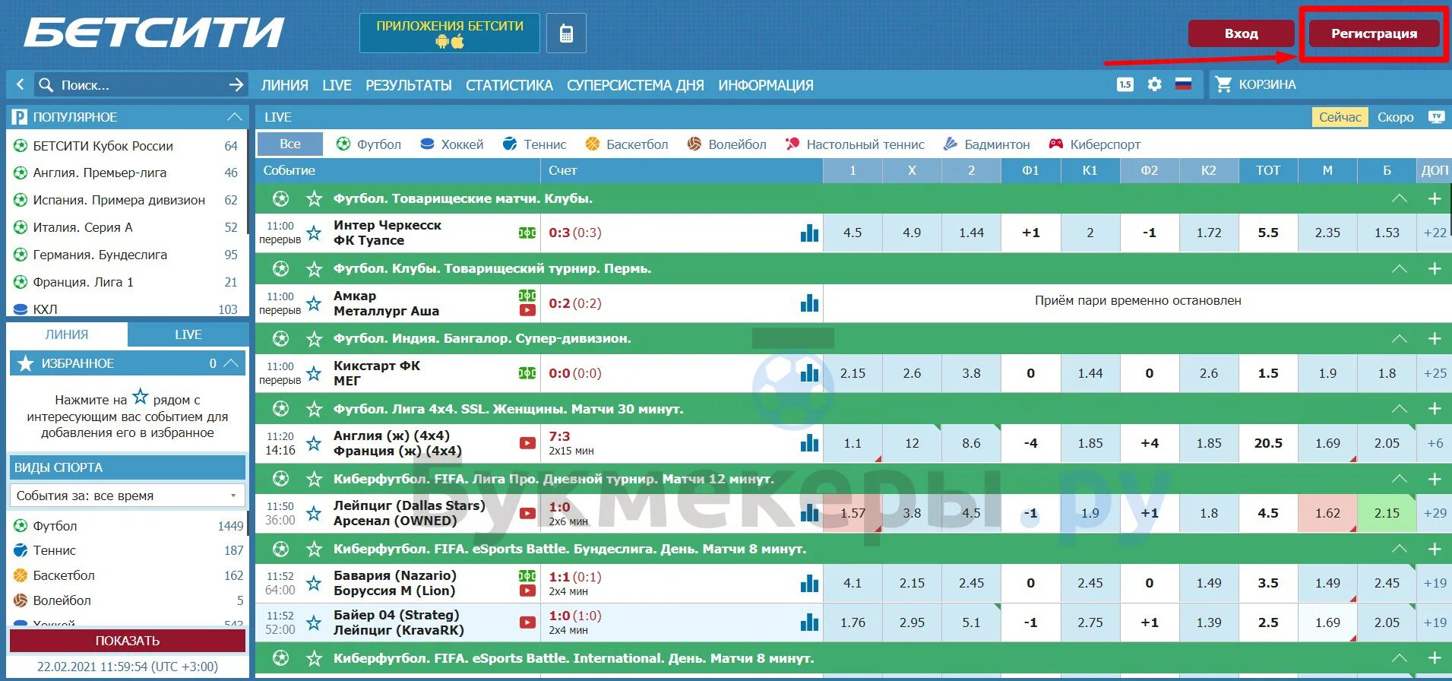Collapse Товарищеские матчи. Клубы section chevron

[x=1399, y=198]
